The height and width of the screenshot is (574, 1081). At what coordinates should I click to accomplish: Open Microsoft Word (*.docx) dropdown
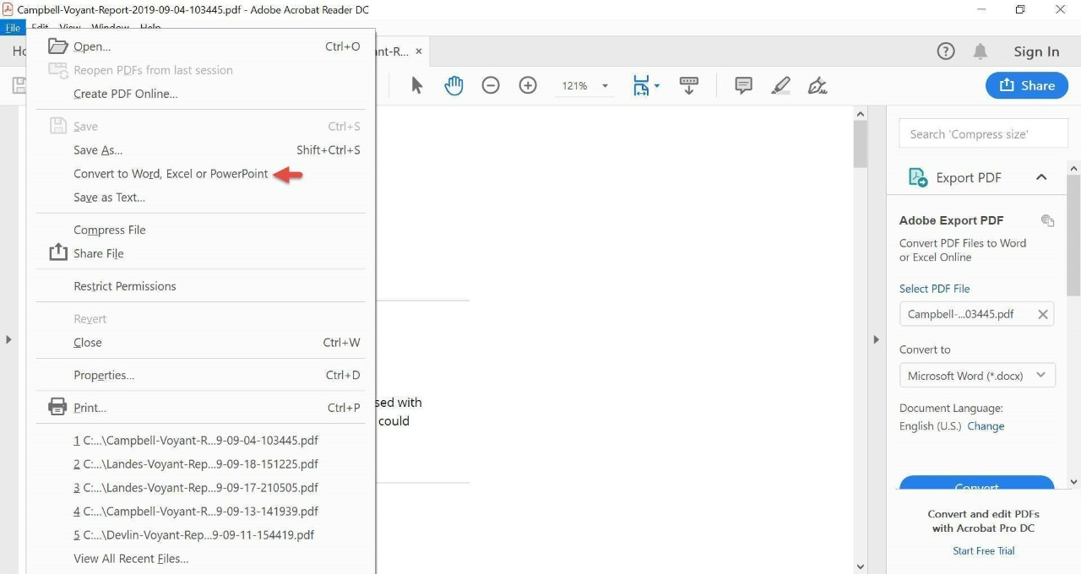point(977,376)
